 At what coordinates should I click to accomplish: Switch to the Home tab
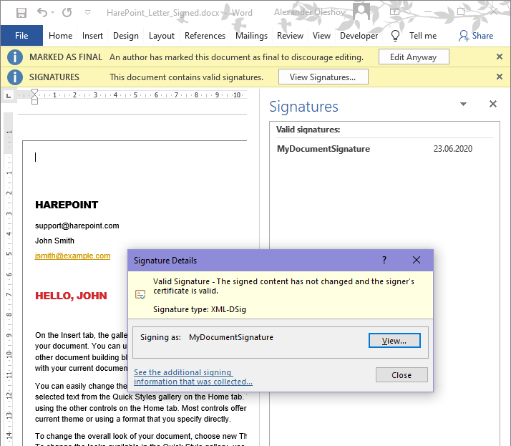coord(60,36)
